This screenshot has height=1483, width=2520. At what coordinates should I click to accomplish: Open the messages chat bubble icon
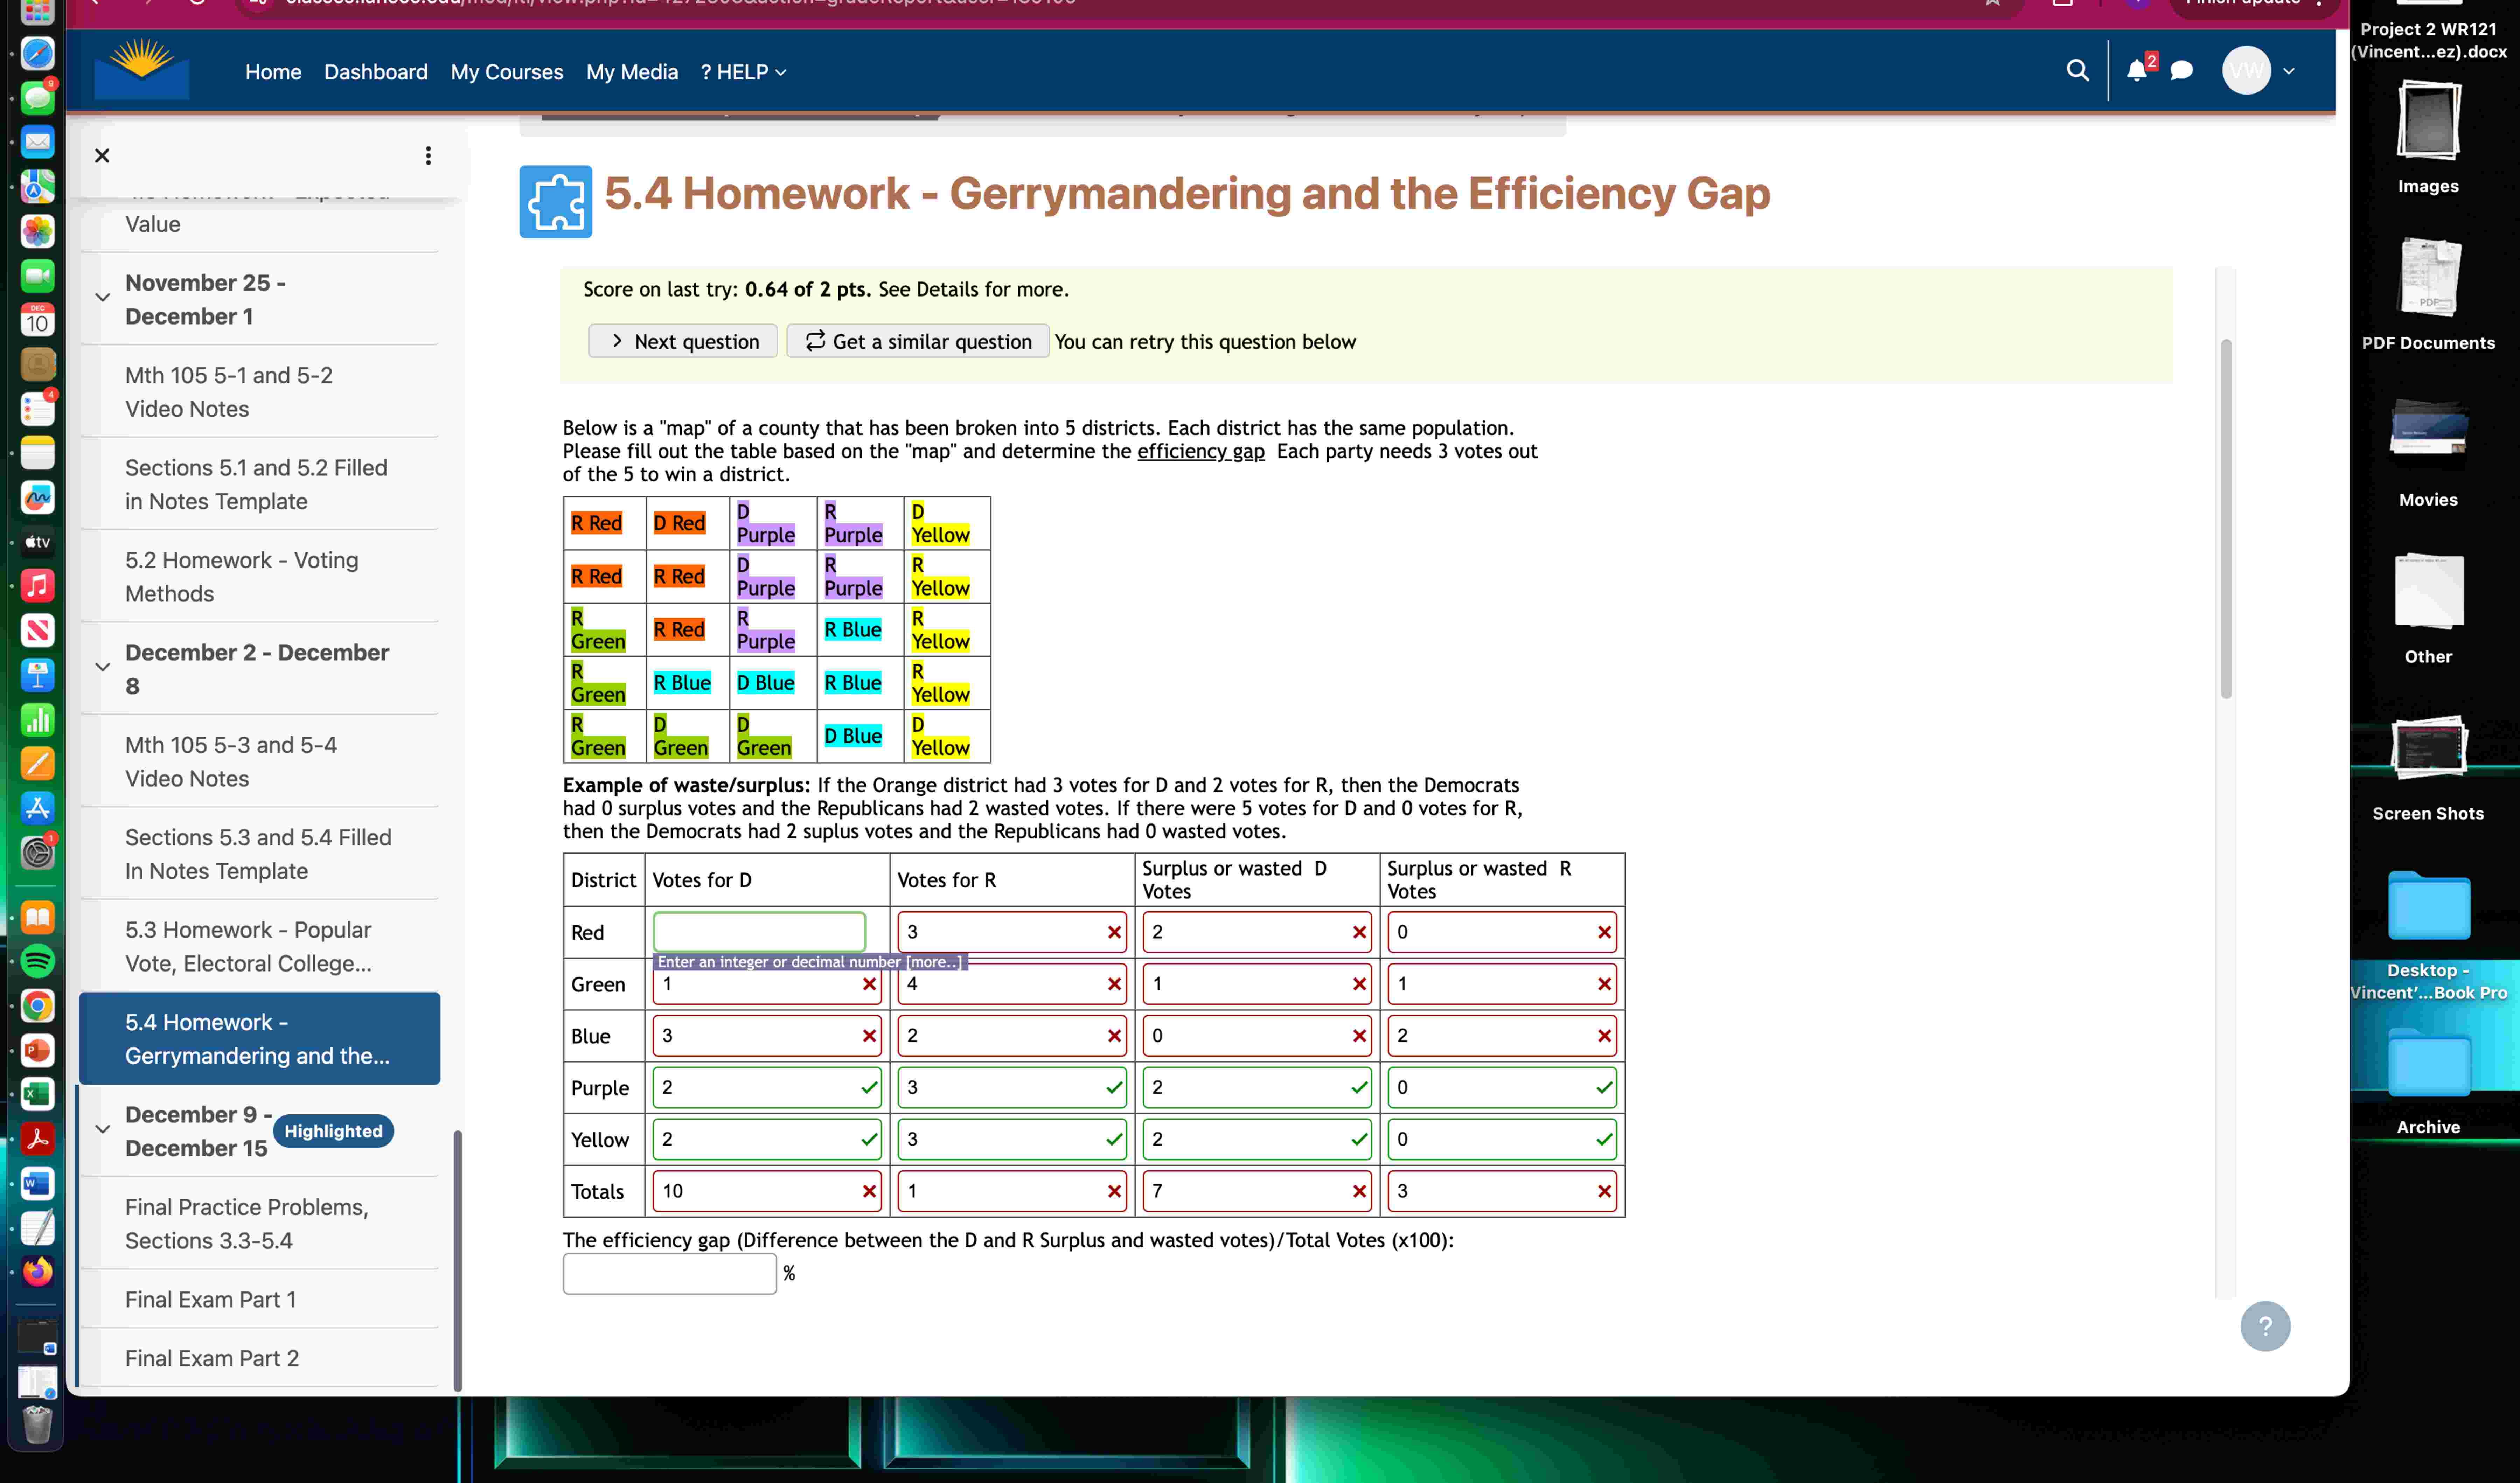click(2182, 71)
